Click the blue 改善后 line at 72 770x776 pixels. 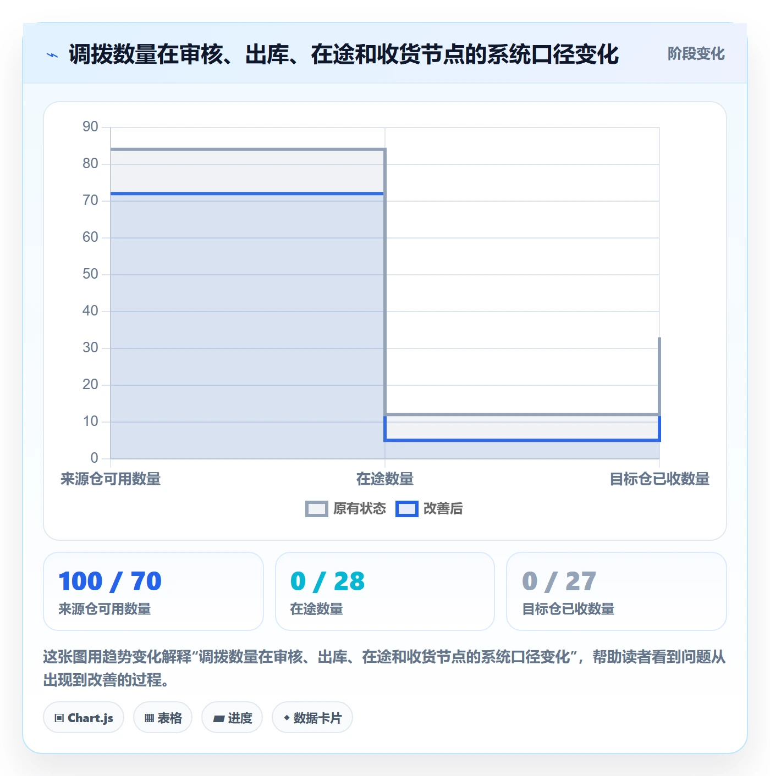click(x=248, y=193)
